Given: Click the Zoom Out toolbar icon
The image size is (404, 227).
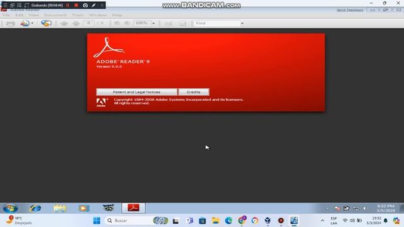Looking at the screenshot, I should point(117,23).
